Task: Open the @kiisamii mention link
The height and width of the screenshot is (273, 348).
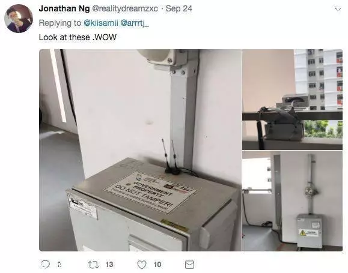Action: coord(101,23)
